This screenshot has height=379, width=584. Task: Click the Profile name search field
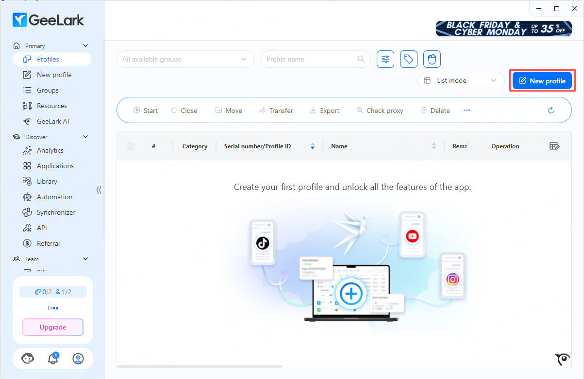pyautogui.click(x=311, y=59)
